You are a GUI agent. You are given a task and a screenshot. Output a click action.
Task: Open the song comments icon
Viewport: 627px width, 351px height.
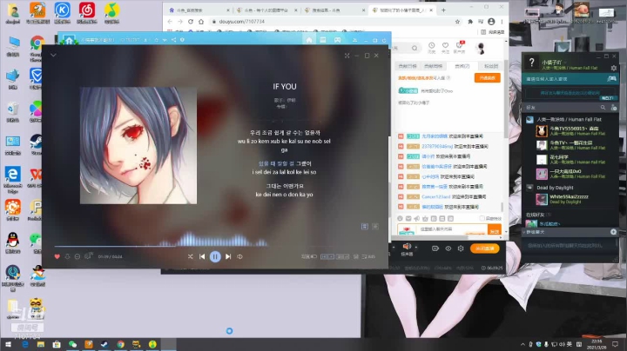point(88,256)
